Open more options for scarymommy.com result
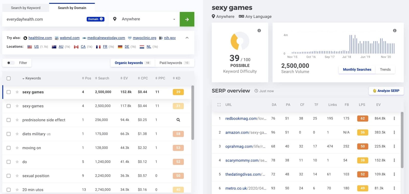409x194 pixels. [394, 160]
